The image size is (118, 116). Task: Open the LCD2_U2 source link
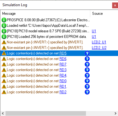coord(99,48)
